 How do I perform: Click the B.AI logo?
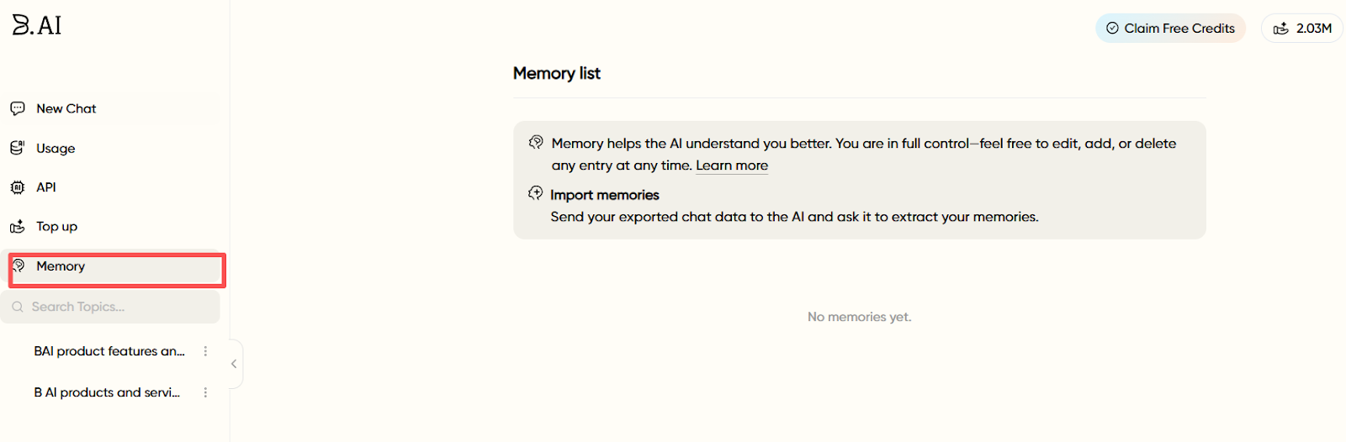[37, 25]
